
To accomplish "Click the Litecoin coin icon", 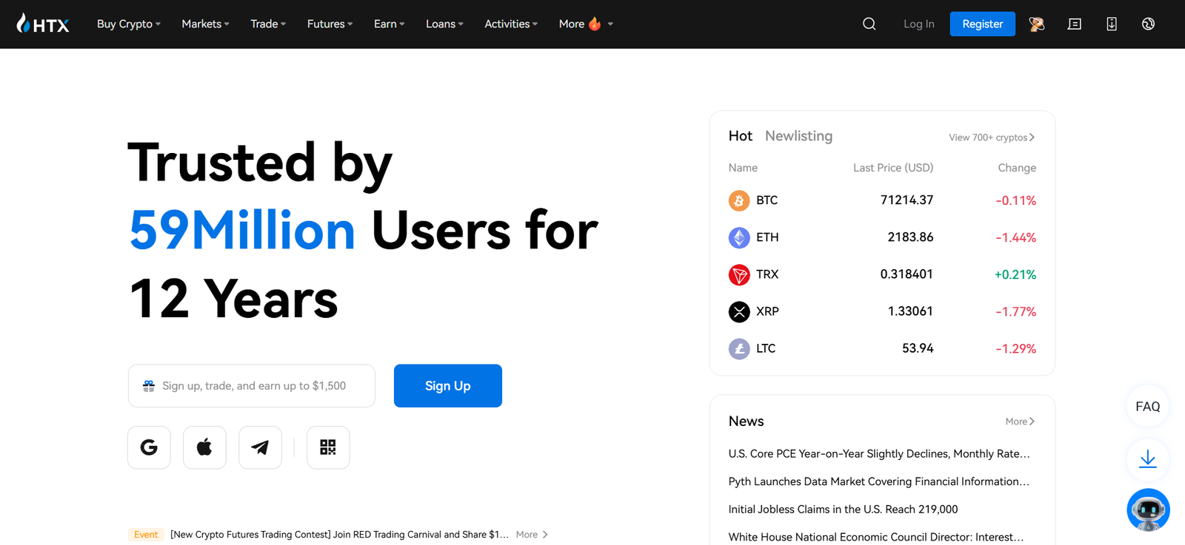I will [739, 348].
